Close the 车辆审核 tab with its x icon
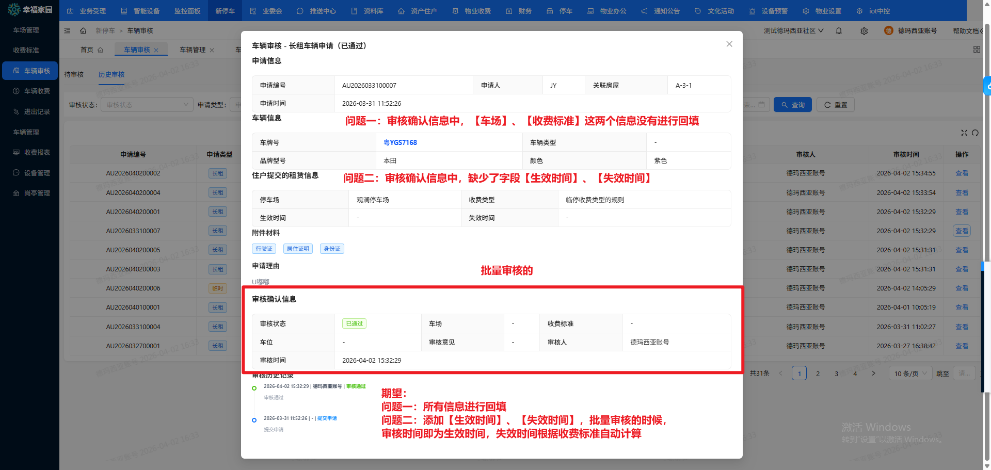This screenshot has height=470, width=991. [x=156, y=50]
